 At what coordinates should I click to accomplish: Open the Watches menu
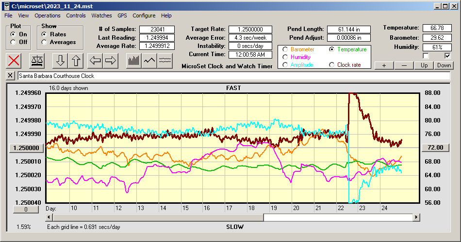tap(101, 15)
